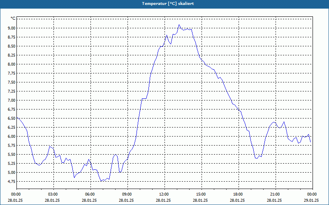The height and width of the screenshot is (205, 329).
Task: Click the 28.01.25 date under first 00:00
Action: (15, 200)
